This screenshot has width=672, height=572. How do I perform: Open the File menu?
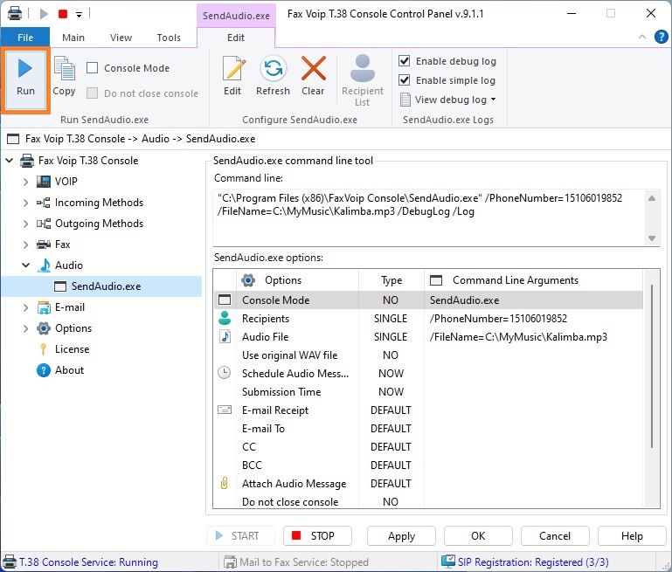(x=25, y=38)
